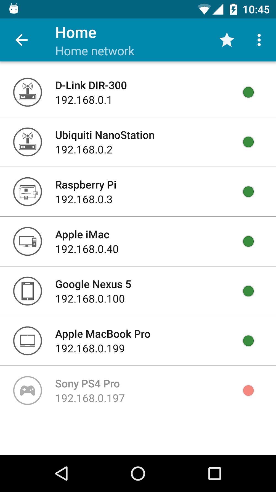This screenshot has width=276, height=492.
Task: Open Google Nexus 5 at 192.168.0.100
Action: tap(138, 291)
